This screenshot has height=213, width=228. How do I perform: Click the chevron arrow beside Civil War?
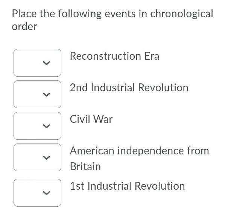46,126
